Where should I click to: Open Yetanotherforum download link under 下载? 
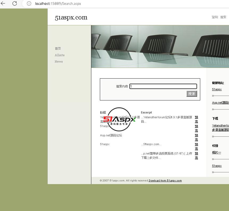tap(220, 128)
